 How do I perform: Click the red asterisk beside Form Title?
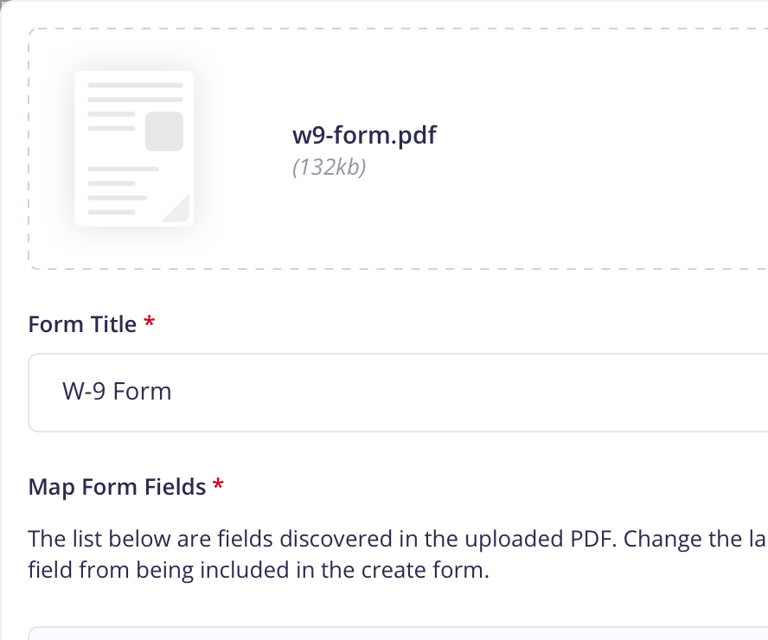[x=150, y=323]
